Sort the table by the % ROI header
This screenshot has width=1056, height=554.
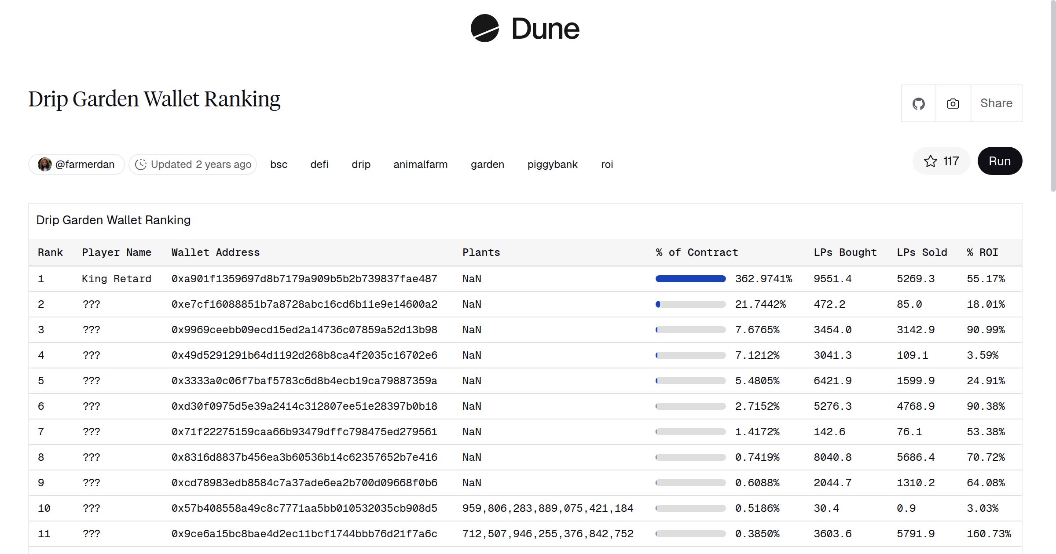coord(982,252)
